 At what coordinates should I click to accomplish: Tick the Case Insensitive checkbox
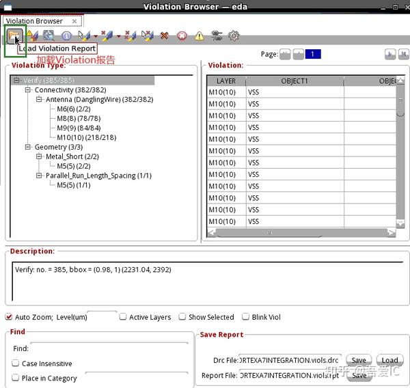pyautogui.click(x=16, y=363)
